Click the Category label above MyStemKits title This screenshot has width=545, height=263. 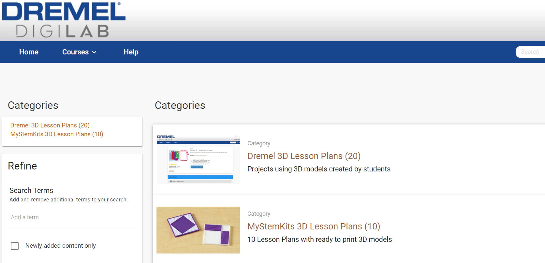(x=259, y=214)
